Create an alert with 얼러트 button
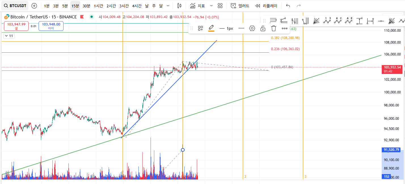Viewport: 405px width, 184px height. click(240, 6)
